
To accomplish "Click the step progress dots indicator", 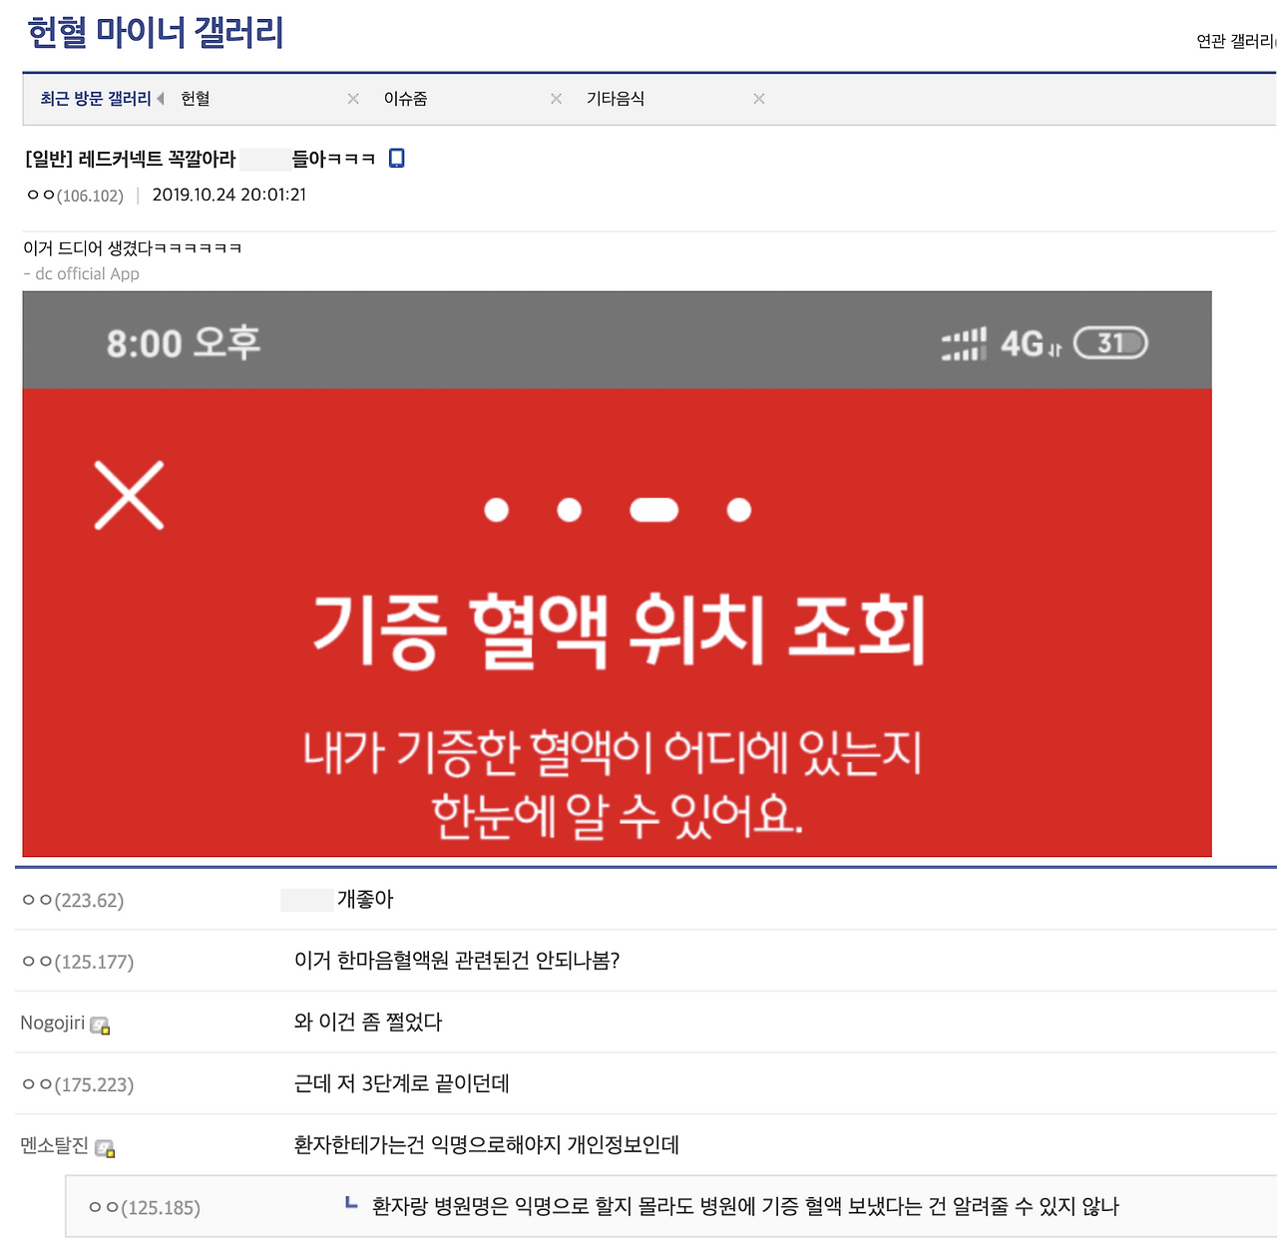I will 619,509.
